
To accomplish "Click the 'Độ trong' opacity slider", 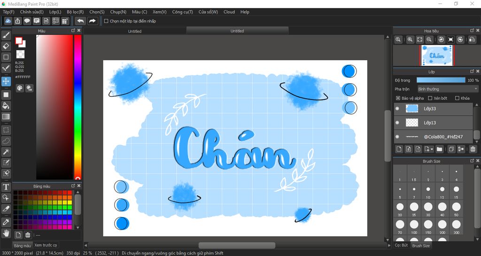I will (x=441, y=80).
